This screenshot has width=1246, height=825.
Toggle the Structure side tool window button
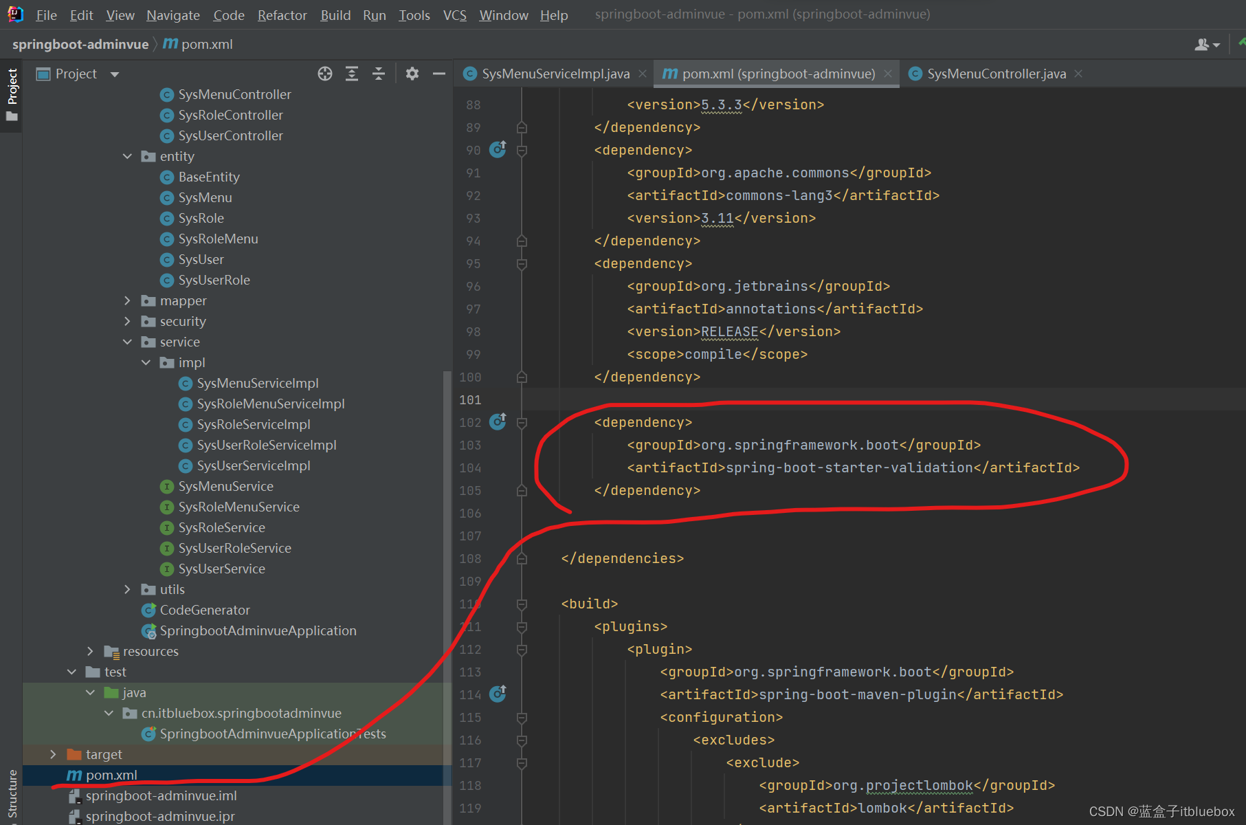12,794
